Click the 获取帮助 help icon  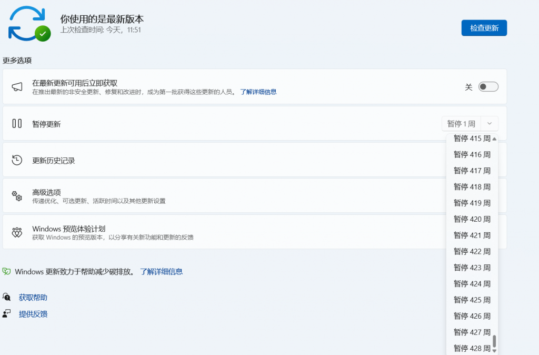tap(6, 298)
